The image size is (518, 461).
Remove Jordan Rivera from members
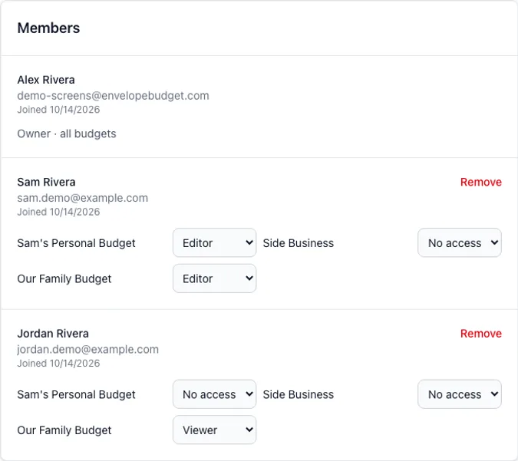[480, 334]
